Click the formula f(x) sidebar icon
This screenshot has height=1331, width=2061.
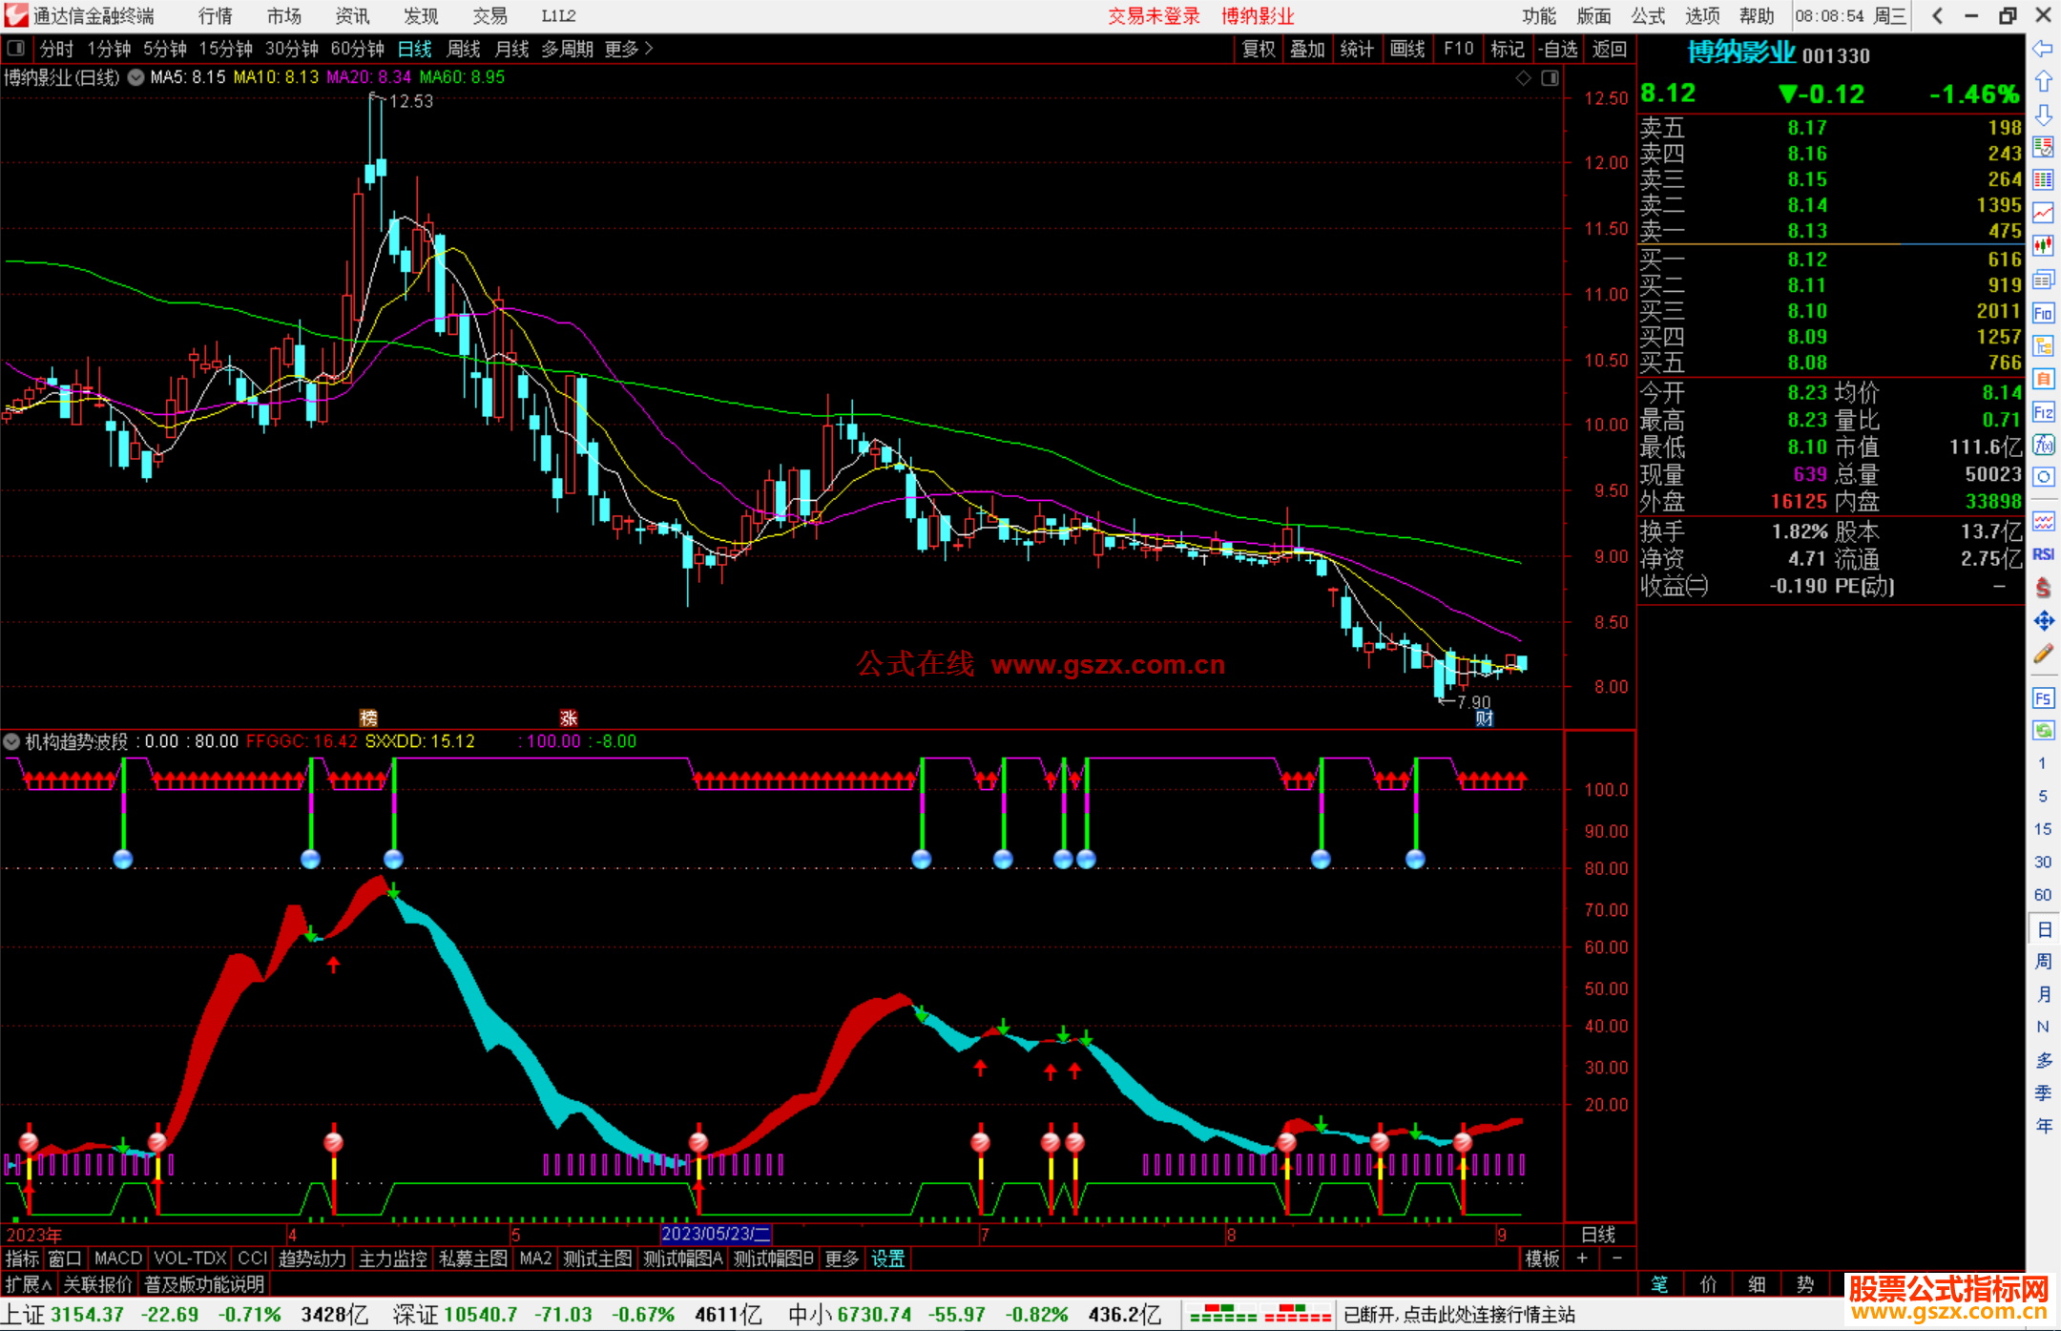click(x=2043, y=445)
